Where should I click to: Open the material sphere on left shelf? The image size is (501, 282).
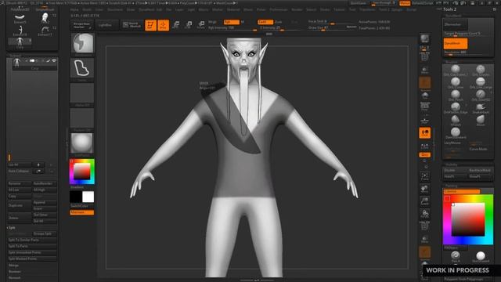point(82,143)
